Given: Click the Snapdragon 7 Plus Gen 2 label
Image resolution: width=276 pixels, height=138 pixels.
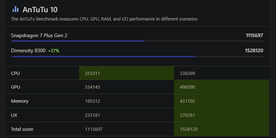Looking at the screenshot, I should click(x=39, y=35).
